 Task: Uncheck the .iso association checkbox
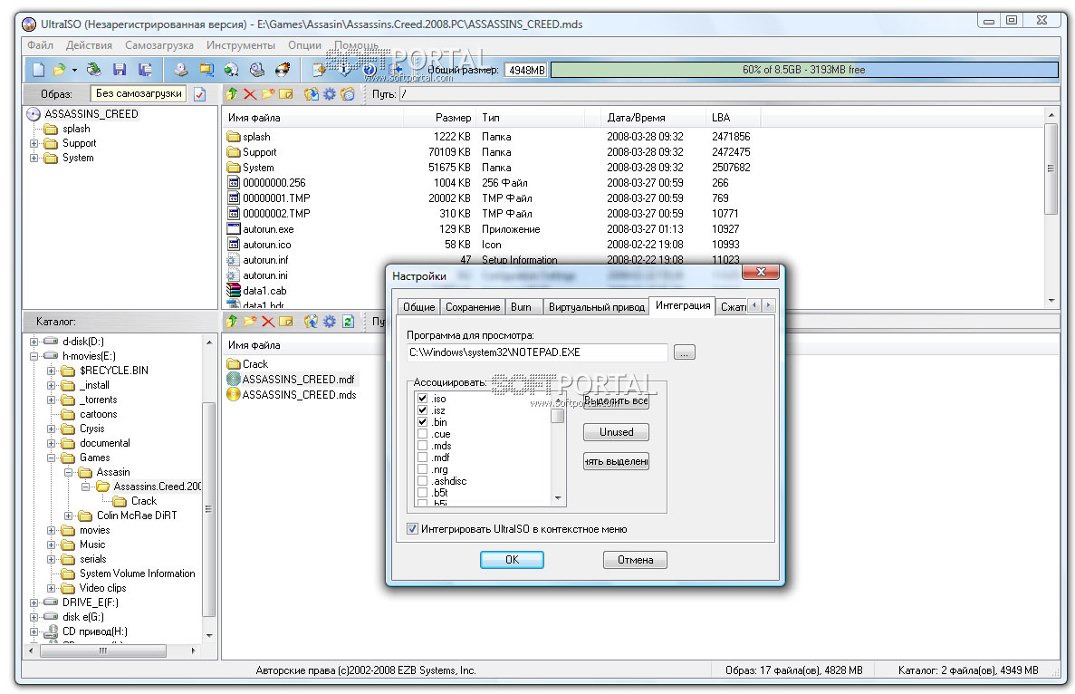tap(422, 399)
